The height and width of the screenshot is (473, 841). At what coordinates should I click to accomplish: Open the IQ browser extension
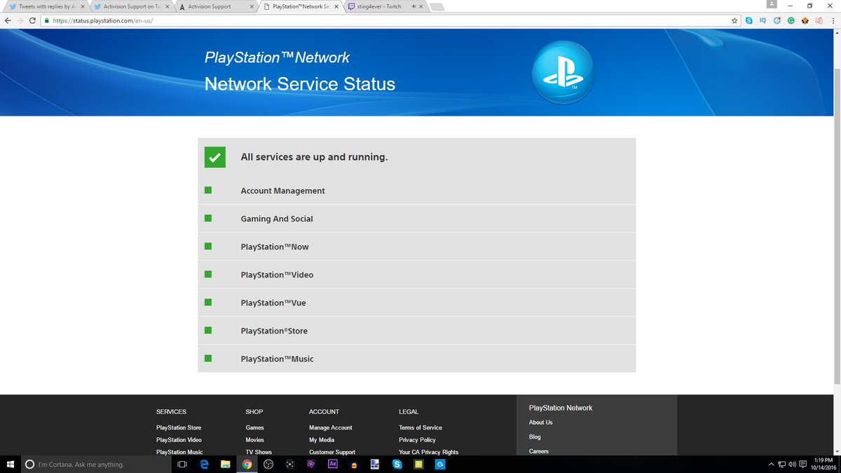tap(763, 20)
